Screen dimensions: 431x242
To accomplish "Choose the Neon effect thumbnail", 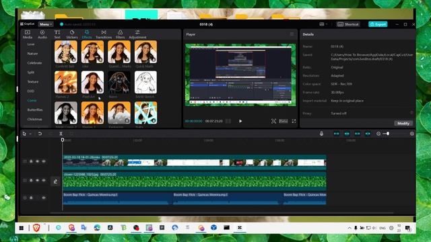I will [x=119, y=82].
